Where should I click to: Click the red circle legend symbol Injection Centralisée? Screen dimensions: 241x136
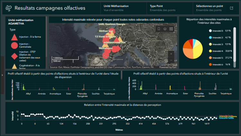coord(14,45)
